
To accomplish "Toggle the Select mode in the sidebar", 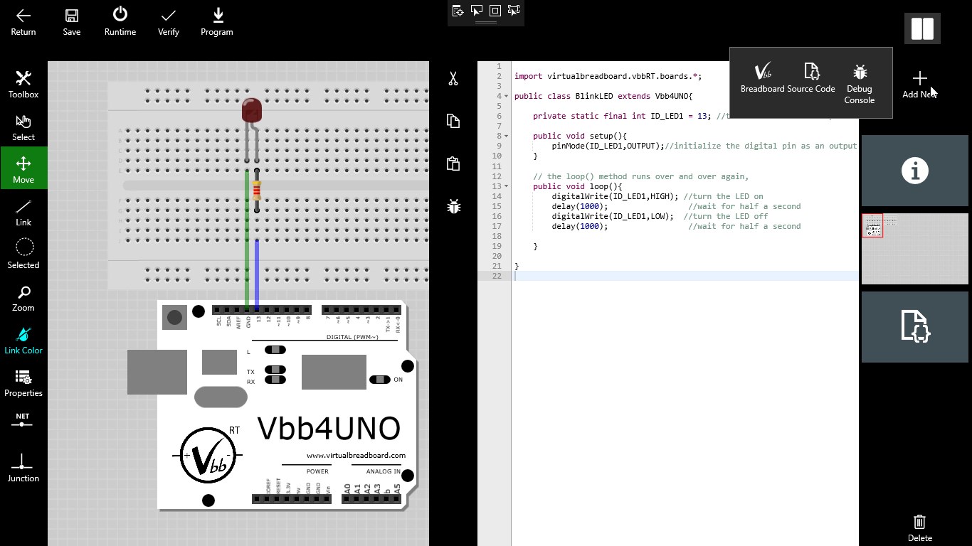I will pyautogui.click(x=23, y=128).
